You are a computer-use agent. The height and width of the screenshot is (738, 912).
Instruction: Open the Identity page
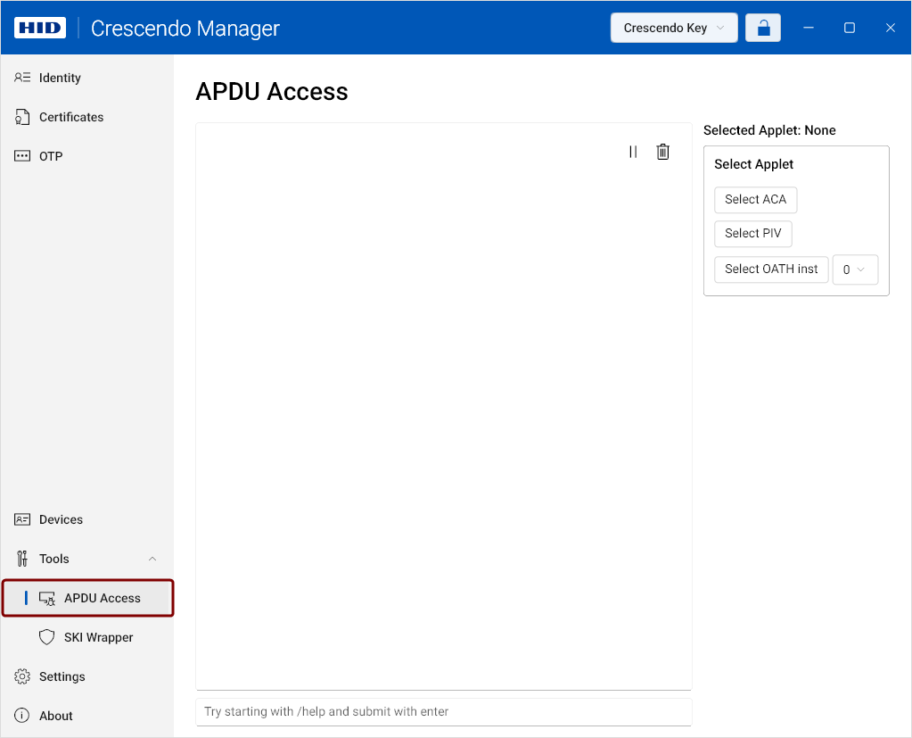coord(87,78)
